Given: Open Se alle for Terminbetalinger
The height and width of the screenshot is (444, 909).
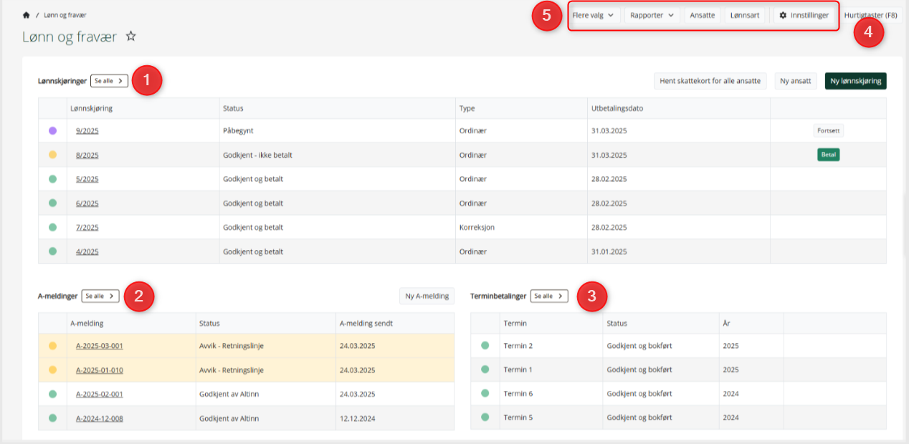Looking at the screenshot, I should click(549, 296).
